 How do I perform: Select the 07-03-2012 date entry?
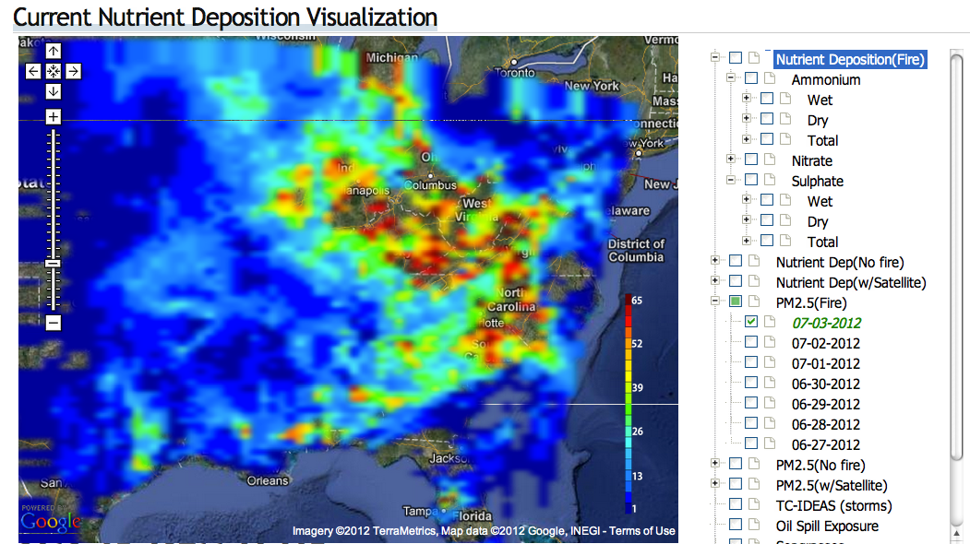(826, 324)
